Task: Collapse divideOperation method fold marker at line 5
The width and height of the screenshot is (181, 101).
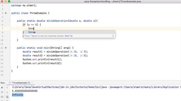Action: 10,21
